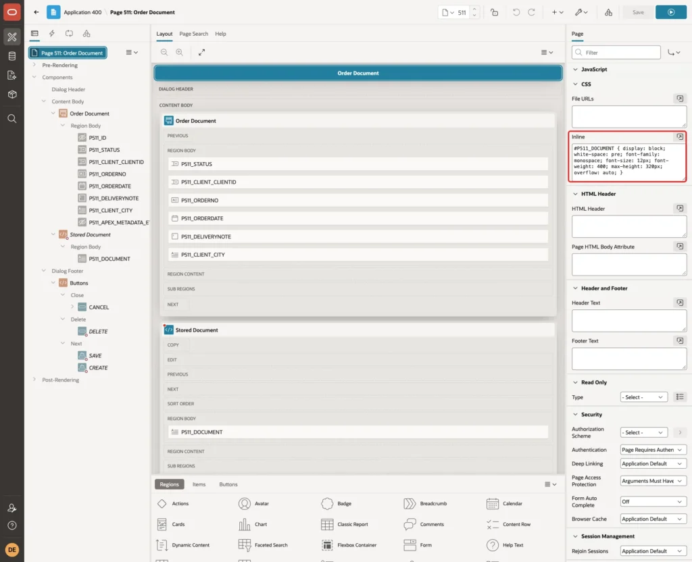Collapse the CSS property group
The width and height of the screenshot is (692, 562).
click(576, 84)
